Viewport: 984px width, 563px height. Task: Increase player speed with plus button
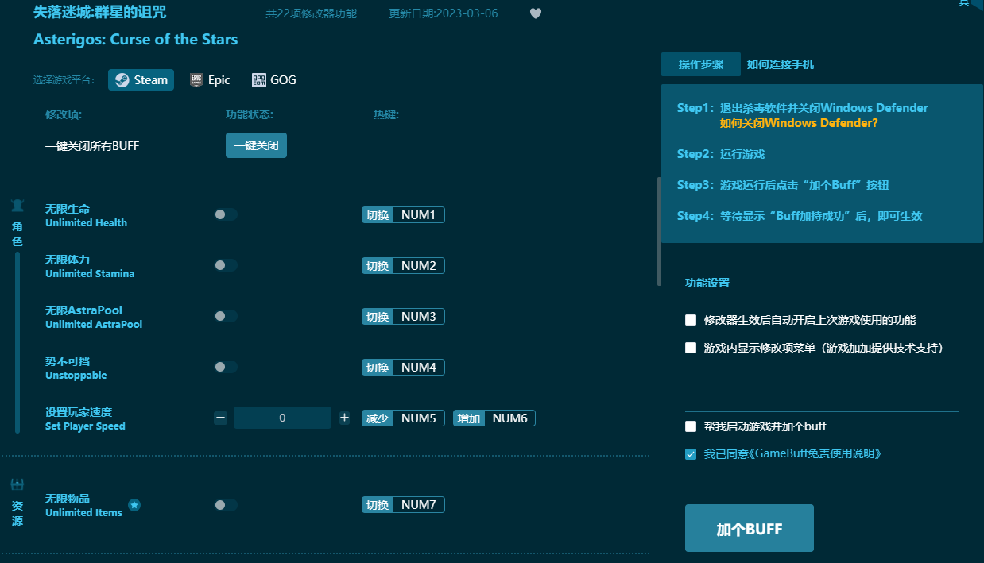tap(344, 418)
